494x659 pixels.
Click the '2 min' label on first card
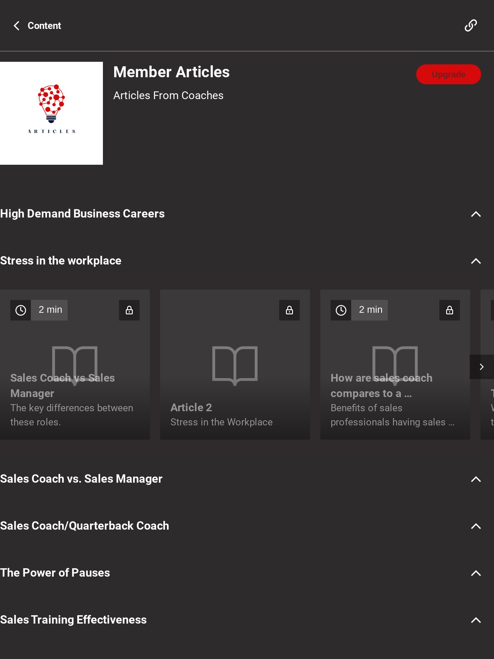[50, 310]
